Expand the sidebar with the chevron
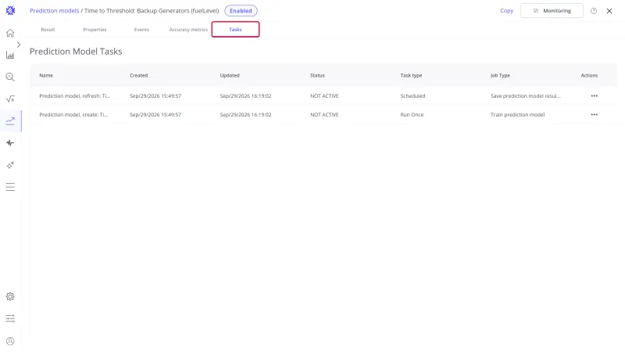 pyautogui.click(x=18, y=45)
